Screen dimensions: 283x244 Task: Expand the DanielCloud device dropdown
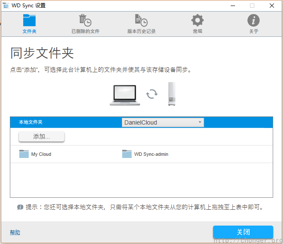pos(163,122)
